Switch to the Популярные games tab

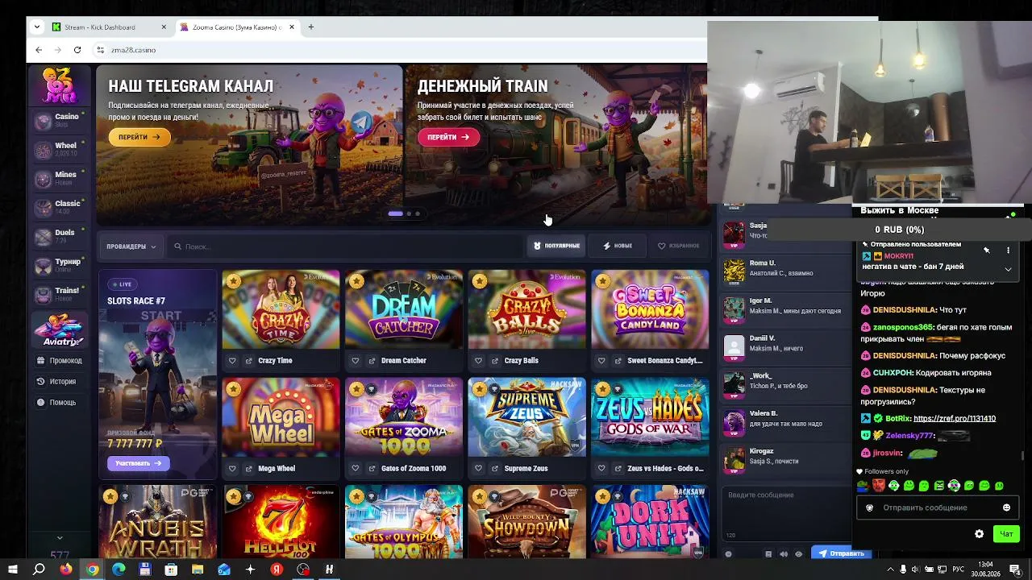pos(556,246)
